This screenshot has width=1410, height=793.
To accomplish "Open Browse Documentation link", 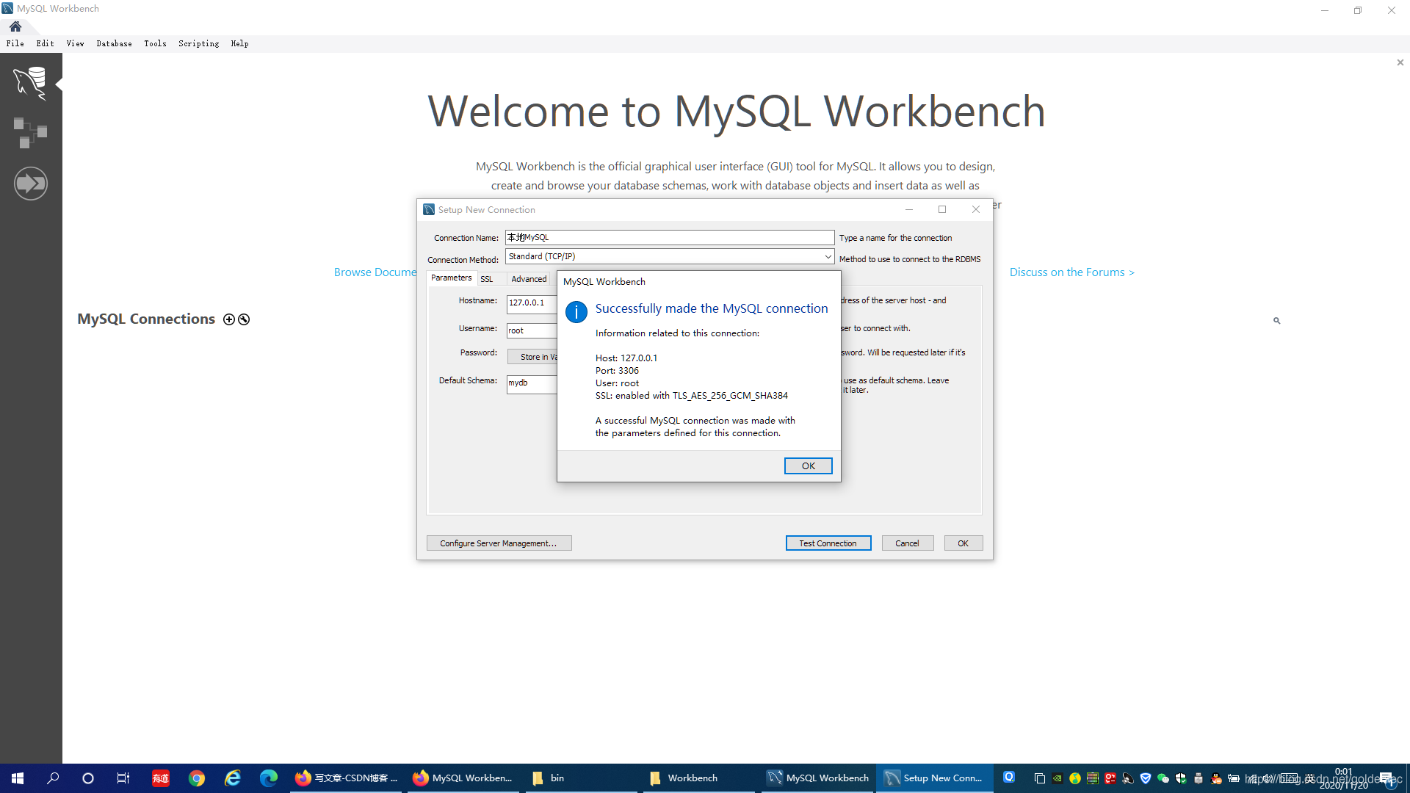I will pyautogui.click(x=375, y=272).
